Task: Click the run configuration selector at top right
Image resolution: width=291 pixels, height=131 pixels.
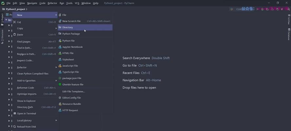Action: (x=241, y=9)
